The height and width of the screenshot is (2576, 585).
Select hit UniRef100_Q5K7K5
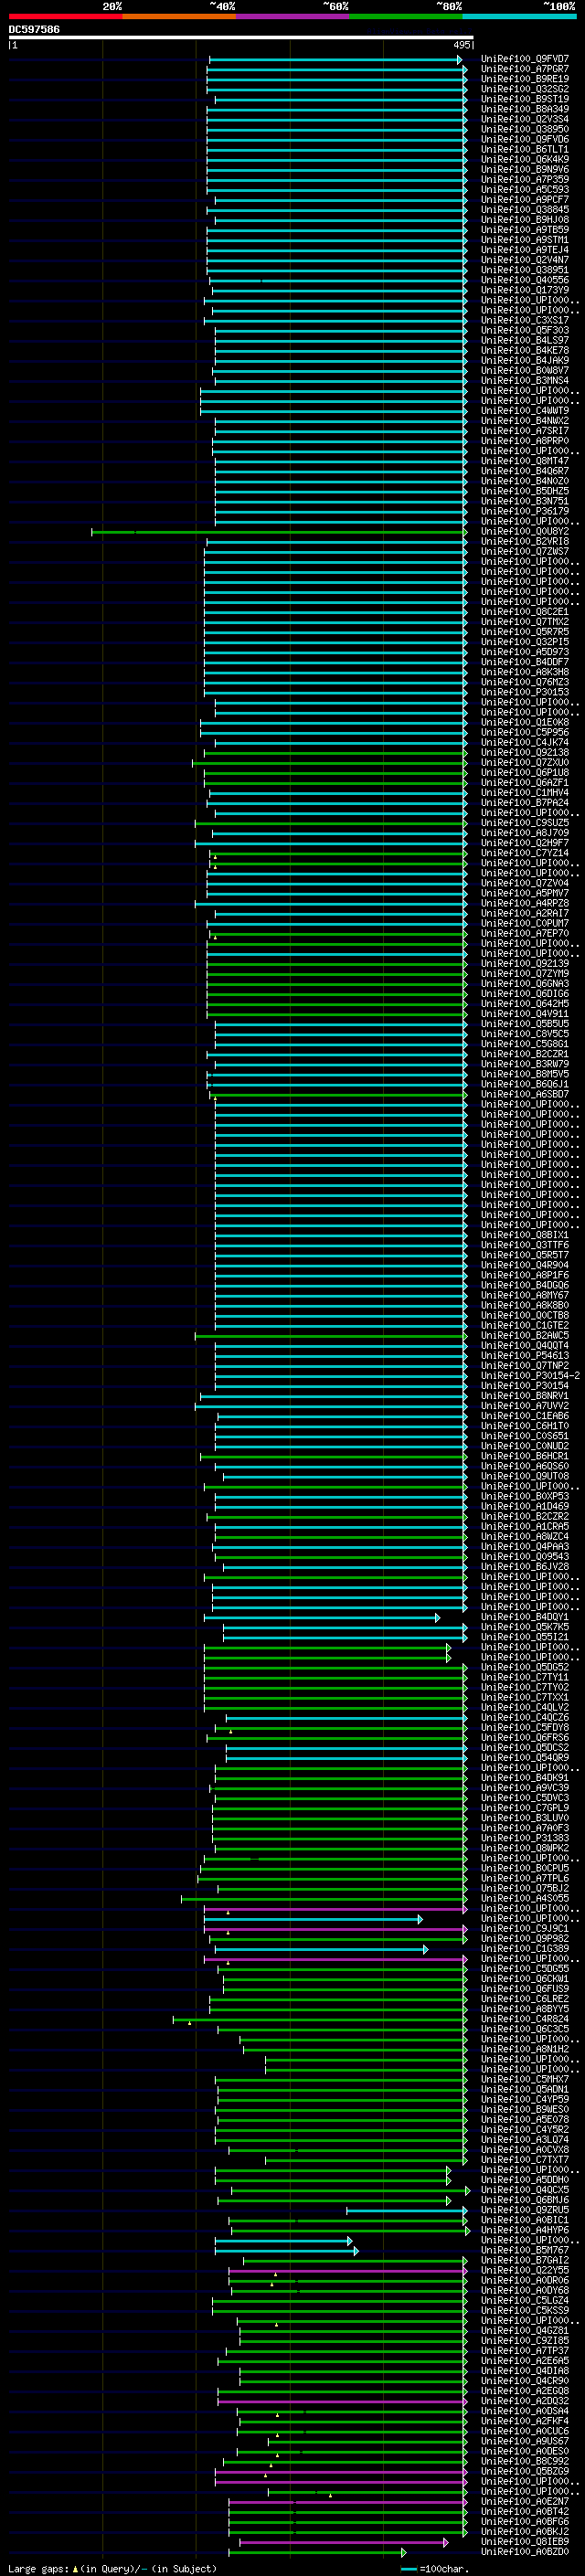click(524, 1627)
